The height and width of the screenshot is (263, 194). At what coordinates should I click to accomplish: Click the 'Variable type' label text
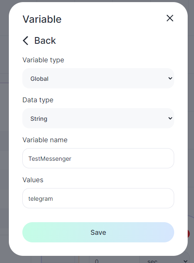[43, 60]
